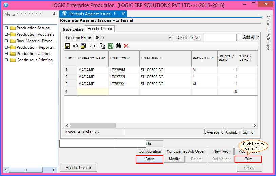Click the floppy disk save icon in grid toolbar
Image resolution: width=276 pixels, height=176 pixels.
click(x=67, y=46)
